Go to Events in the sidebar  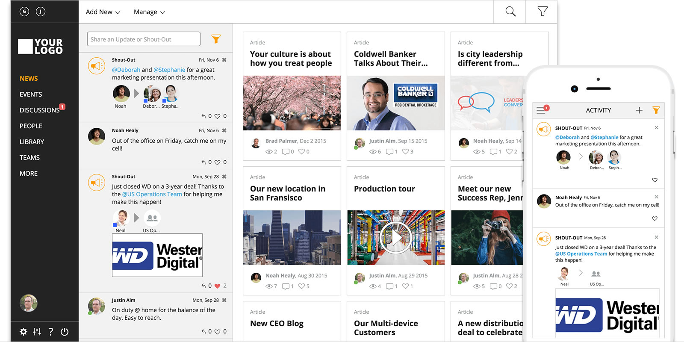[x=31, y=94]
